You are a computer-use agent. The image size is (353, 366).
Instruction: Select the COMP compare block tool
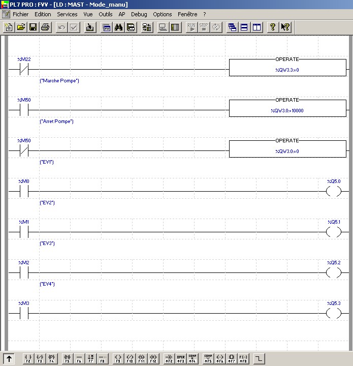tap(192, 358)
